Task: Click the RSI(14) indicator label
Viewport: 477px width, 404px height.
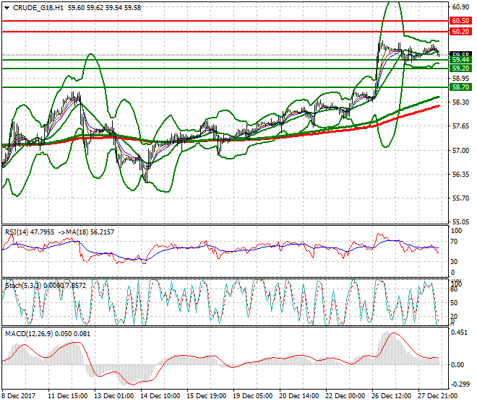Action: click(x=18, y=232)
